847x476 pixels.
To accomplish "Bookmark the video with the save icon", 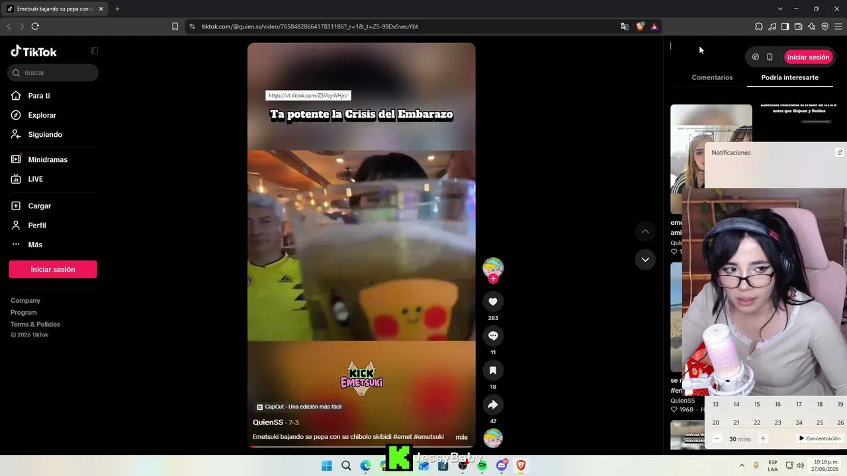I will coord(493,370).
